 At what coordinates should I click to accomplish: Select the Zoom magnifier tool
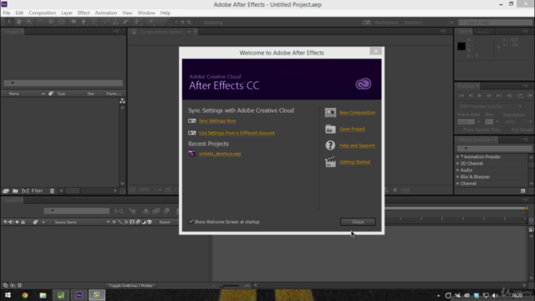(29, 22)
